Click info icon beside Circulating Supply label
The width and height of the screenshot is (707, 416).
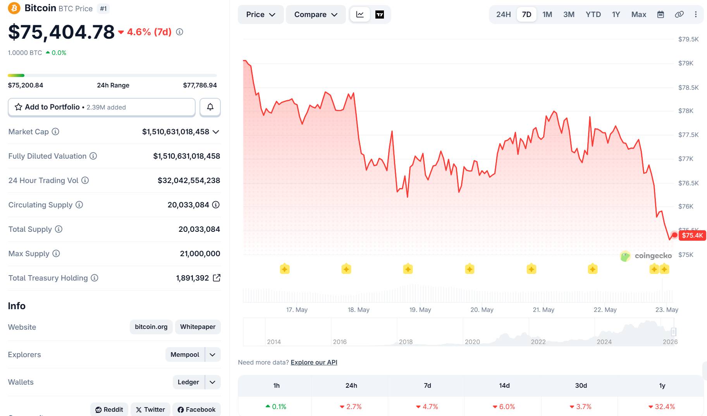click(x=79, y=205)
